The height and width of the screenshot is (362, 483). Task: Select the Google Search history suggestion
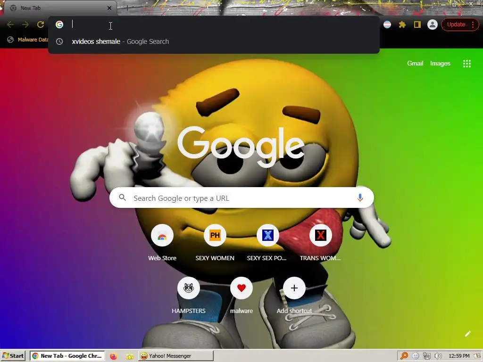214,41
